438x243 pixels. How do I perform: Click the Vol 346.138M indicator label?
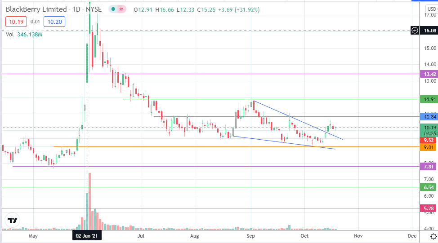24,35
